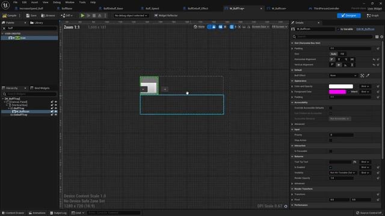This screenshot has width=385, height=216.
Task: Open the magenta Foreground Color swatch
Action: coord(337,92)
